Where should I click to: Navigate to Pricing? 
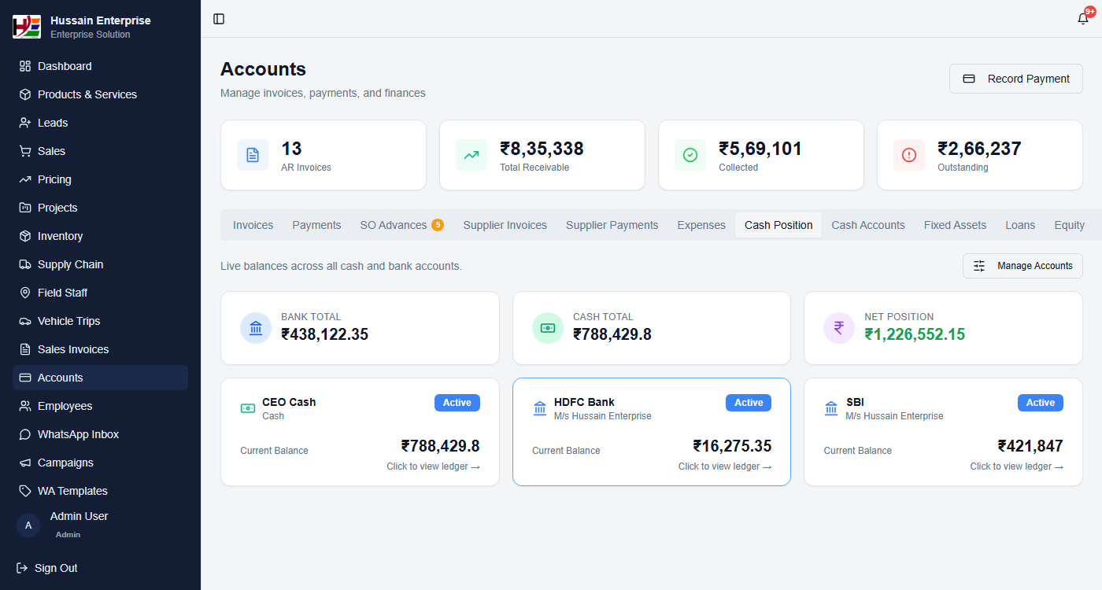100,179
